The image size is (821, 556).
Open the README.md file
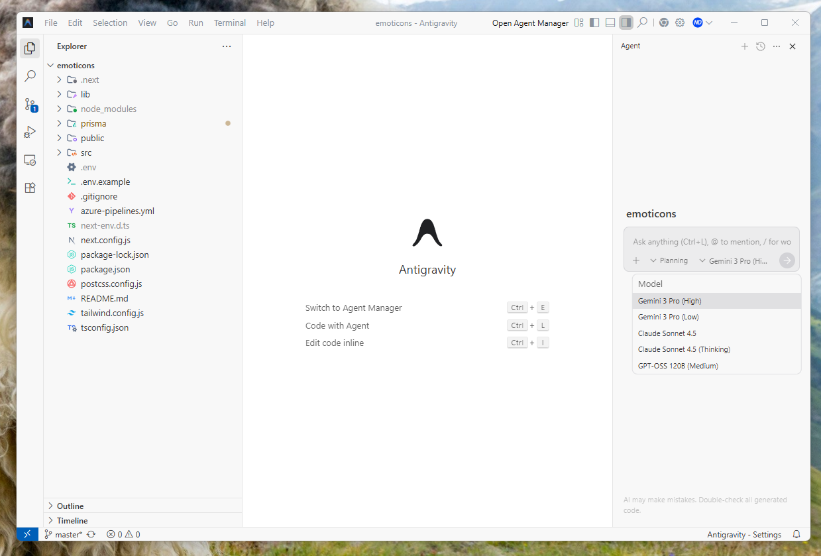(104, 298)
